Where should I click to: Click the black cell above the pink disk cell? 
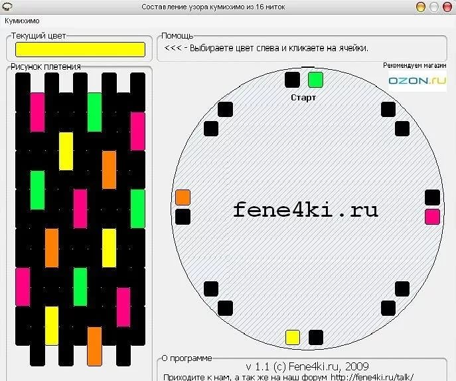point(433,197)
